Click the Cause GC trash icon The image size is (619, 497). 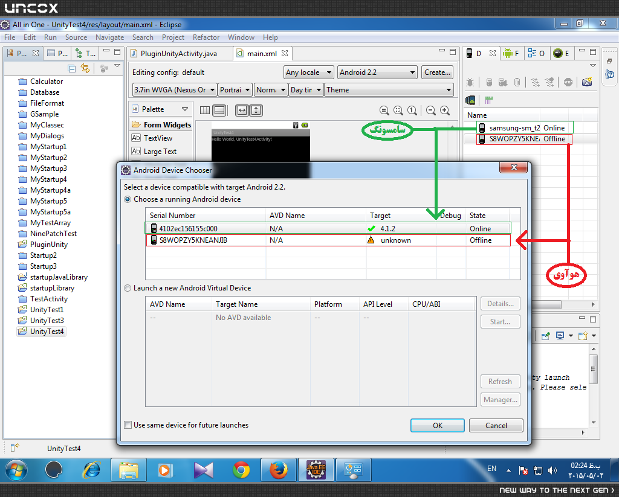(x=517, y=82)
